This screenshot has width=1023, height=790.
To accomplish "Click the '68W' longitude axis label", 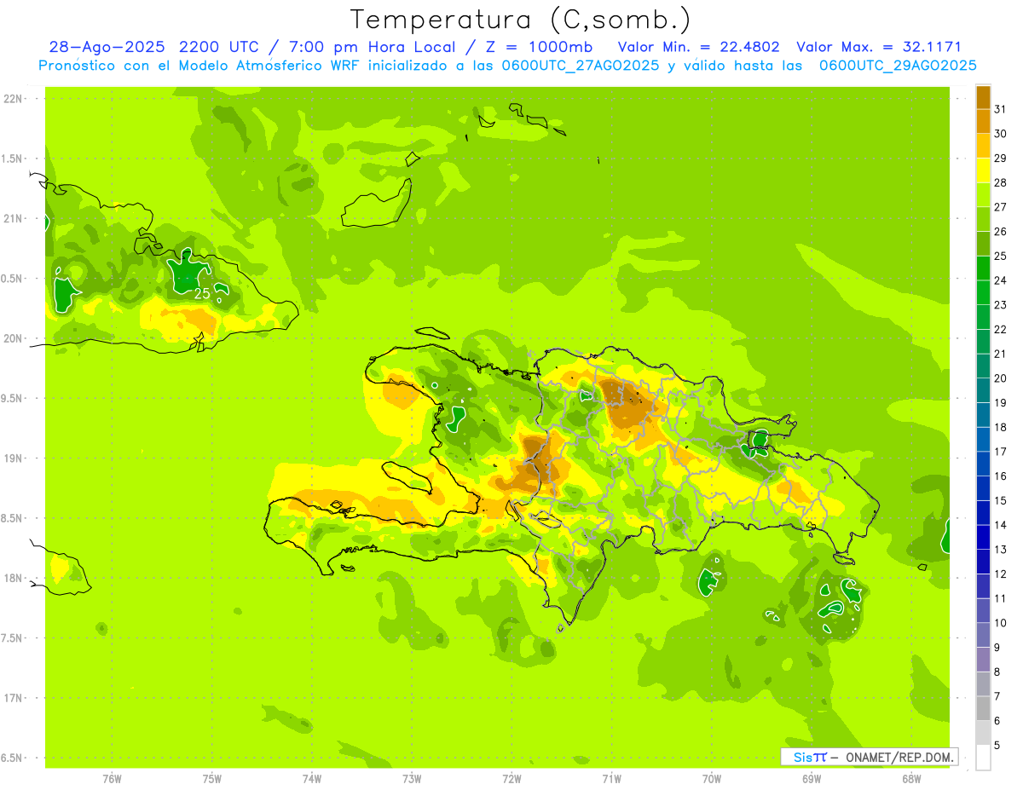I will coord(911,779).
